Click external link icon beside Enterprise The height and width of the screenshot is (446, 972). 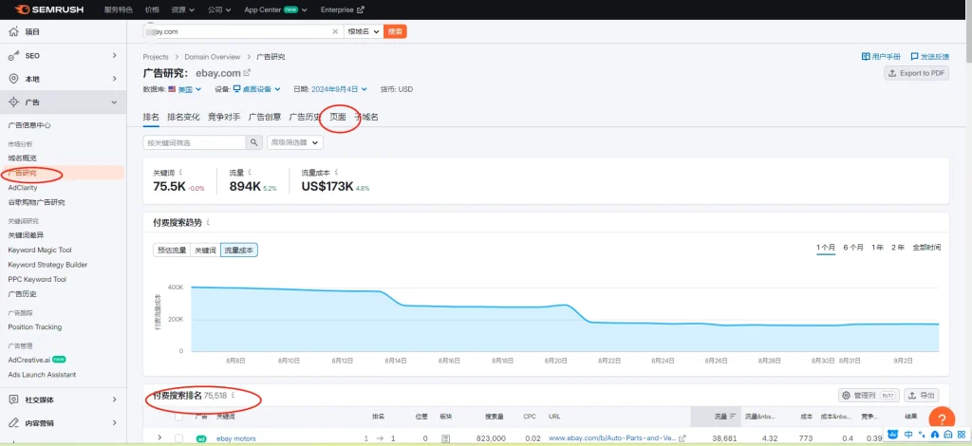[x=361, y=9]
